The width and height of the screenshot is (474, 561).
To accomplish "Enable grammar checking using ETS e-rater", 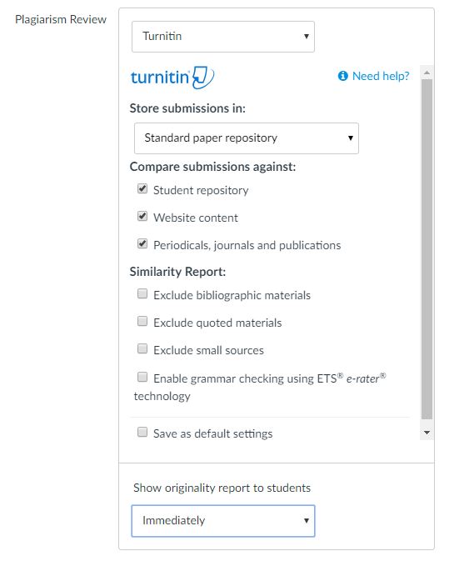I will click(x=142, y=377).
